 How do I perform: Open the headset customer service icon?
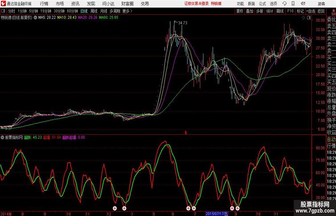pyautogui.click(x=284, y=4)
